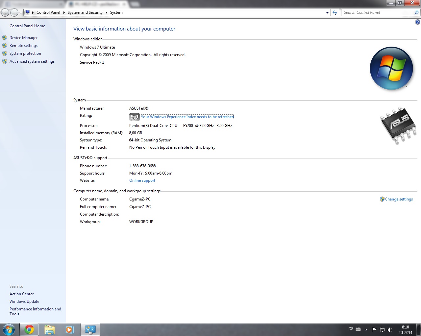Select Control Panel in the breadcrumb
This screenshot has width=421, height=336.
coord(48,12)
